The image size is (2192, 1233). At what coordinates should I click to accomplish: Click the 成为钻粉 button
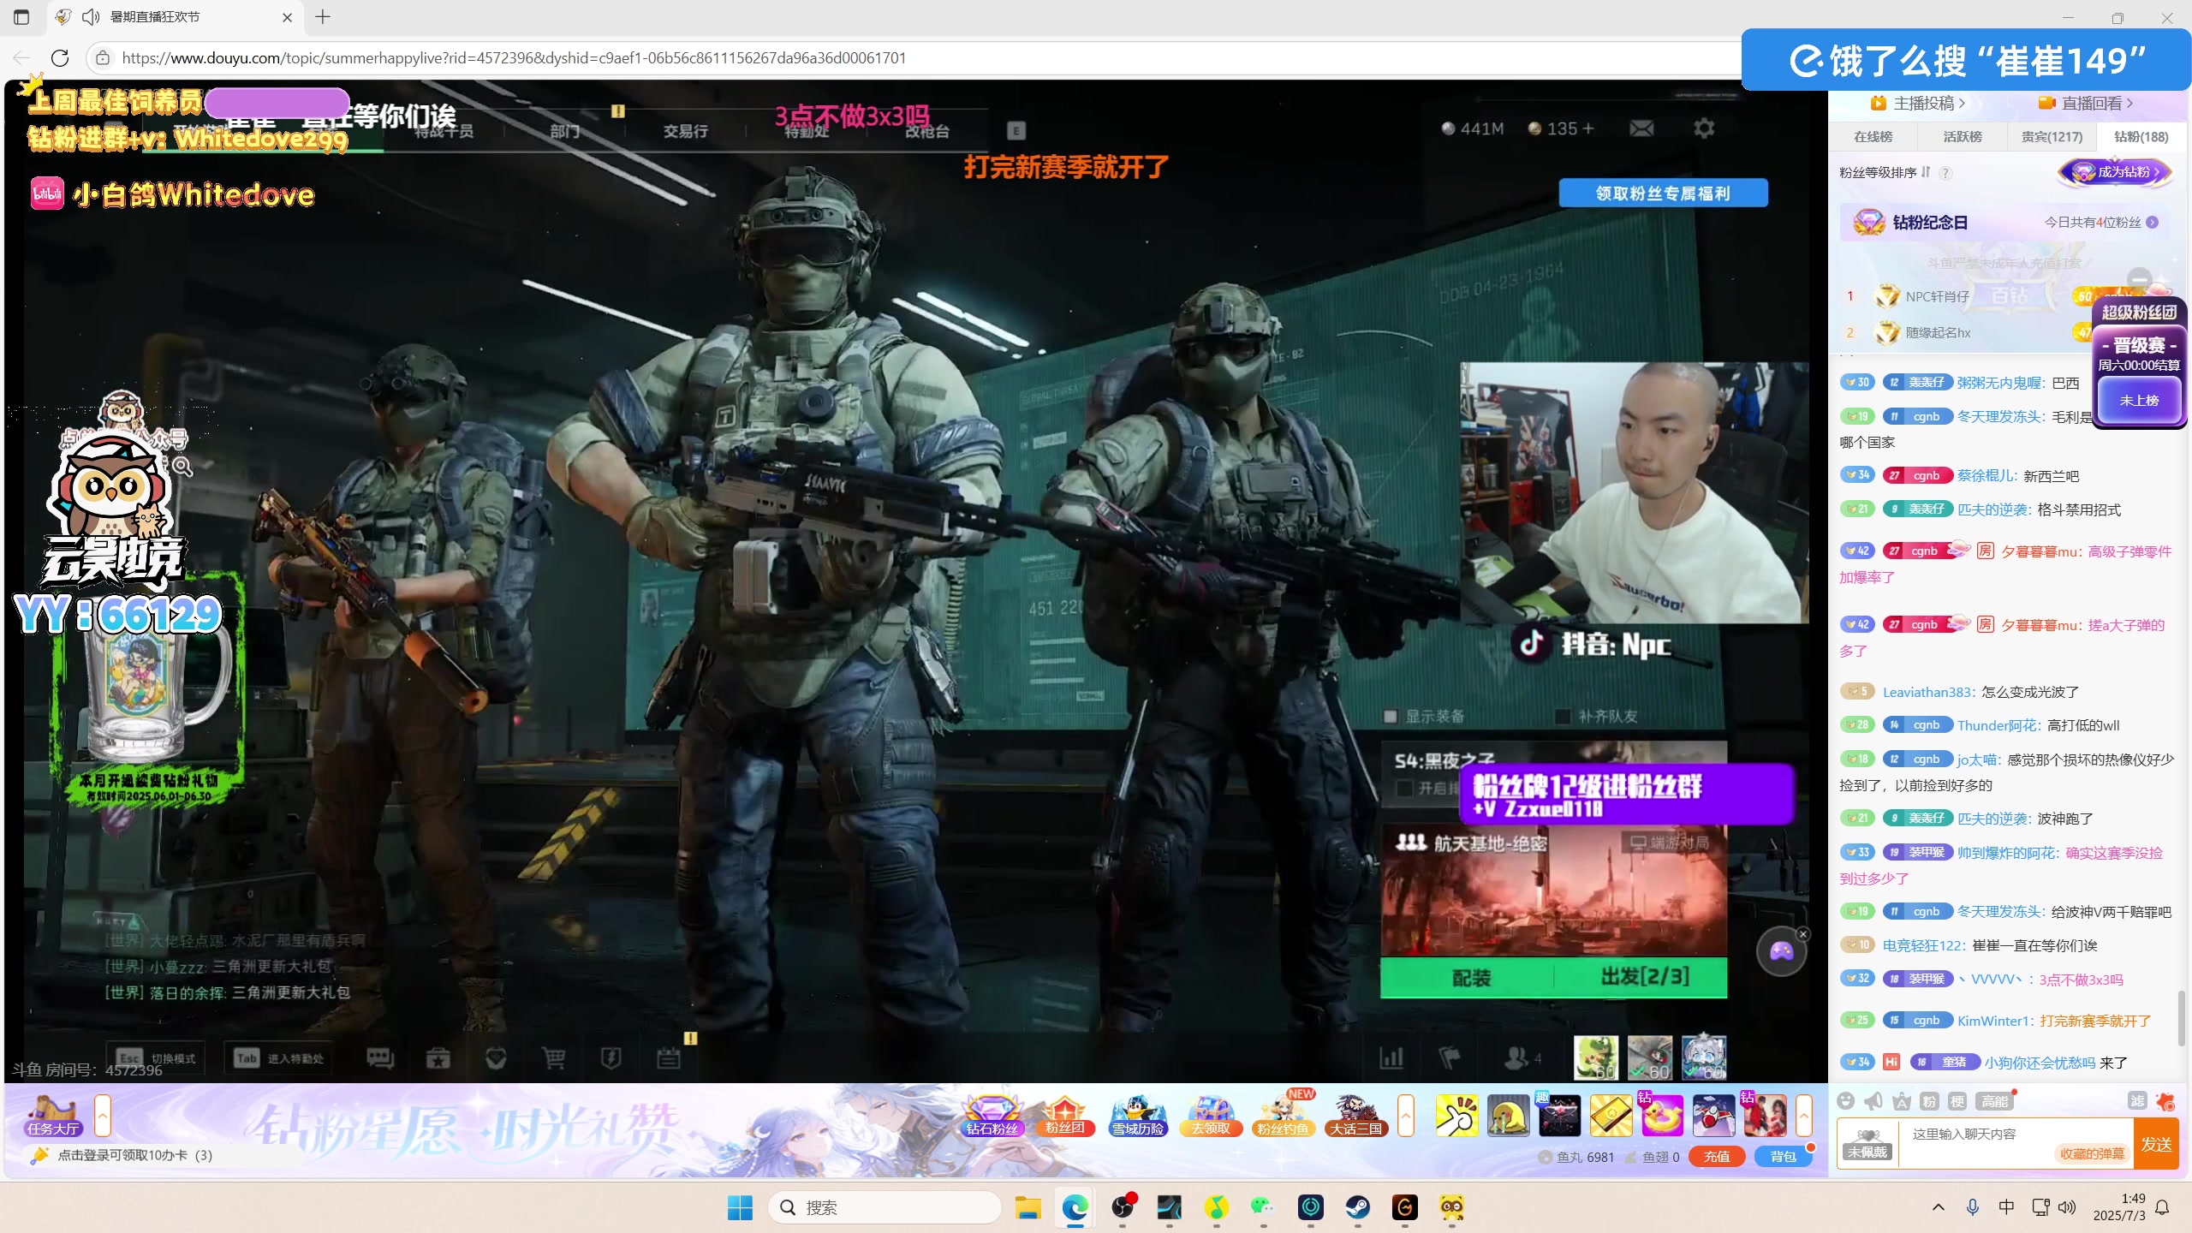point(2115,172)
